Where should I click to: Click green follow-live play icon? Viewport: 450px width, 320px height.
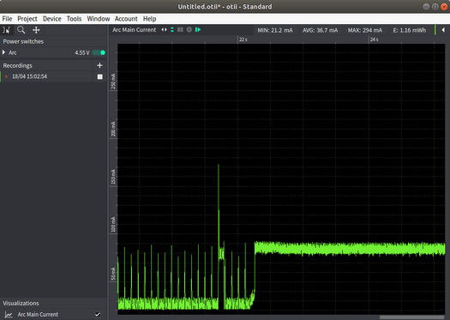tap(198, 29)
